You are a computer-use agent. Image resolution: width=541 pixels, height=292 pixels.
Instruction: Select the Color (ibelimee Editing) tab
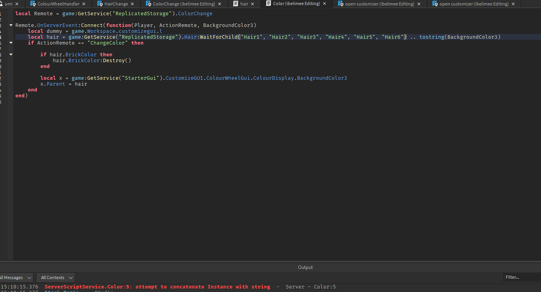[296, 4]
